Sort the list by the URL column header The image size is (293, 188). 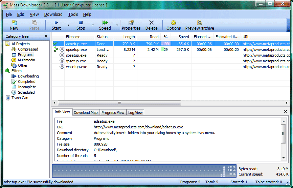265,37
